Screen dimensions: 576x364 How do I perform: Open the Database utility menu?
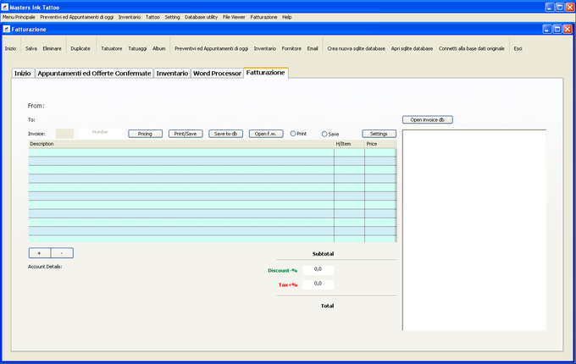coord(201,17)
